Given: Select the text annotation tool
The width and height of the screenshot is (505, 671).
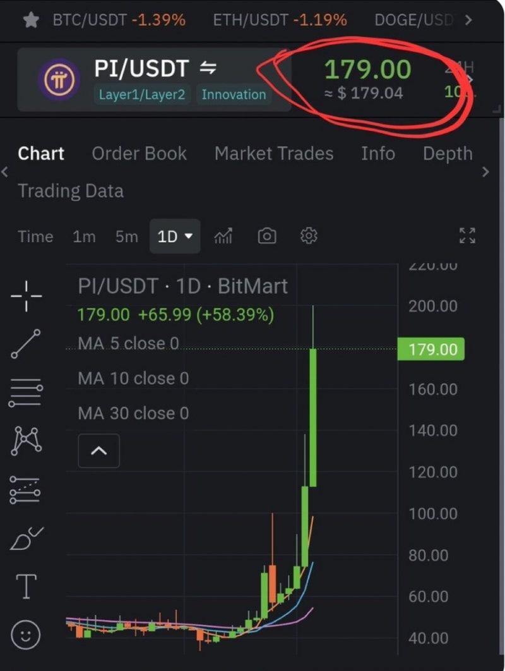Looking at the screenshot, I should tap(26, 586).
